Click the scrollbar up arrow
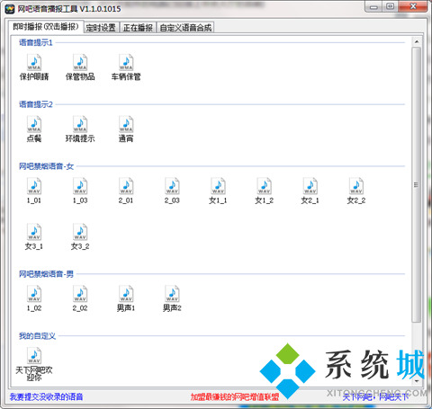The height and width of the screenshot is (409, 432). [417, 41]
